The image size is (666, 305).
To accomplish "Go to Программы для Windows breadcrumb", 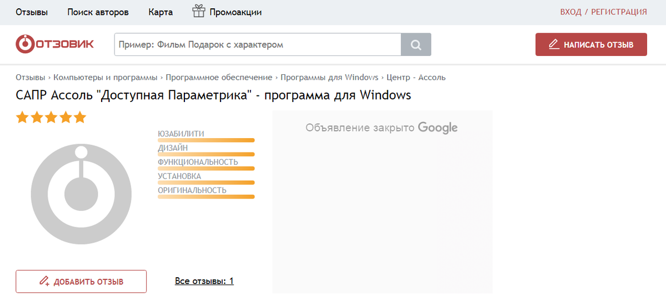I will tap(329, 78).
